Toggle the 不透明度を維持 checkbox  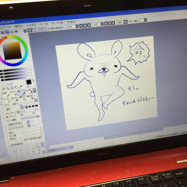(25, 139)
